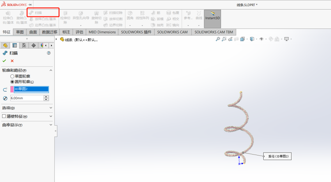331x182 pixels.
Task: Cancel the sweep with the red X
Action: pyautogui.click(x=12, y=61)
